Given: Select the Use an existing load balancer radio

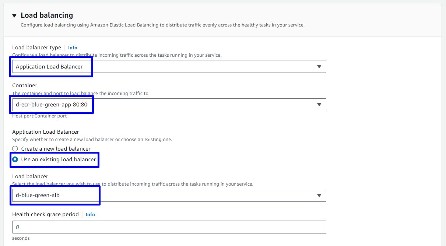Looking at the screenshot, I should 15,159.
